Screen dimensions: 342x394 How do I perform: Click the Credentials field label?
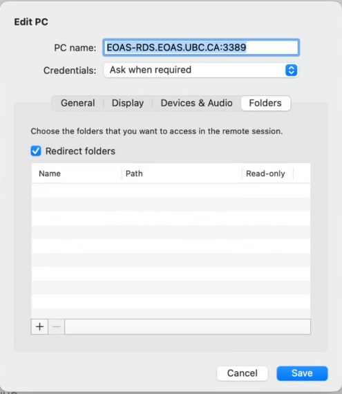coord(70,71)
